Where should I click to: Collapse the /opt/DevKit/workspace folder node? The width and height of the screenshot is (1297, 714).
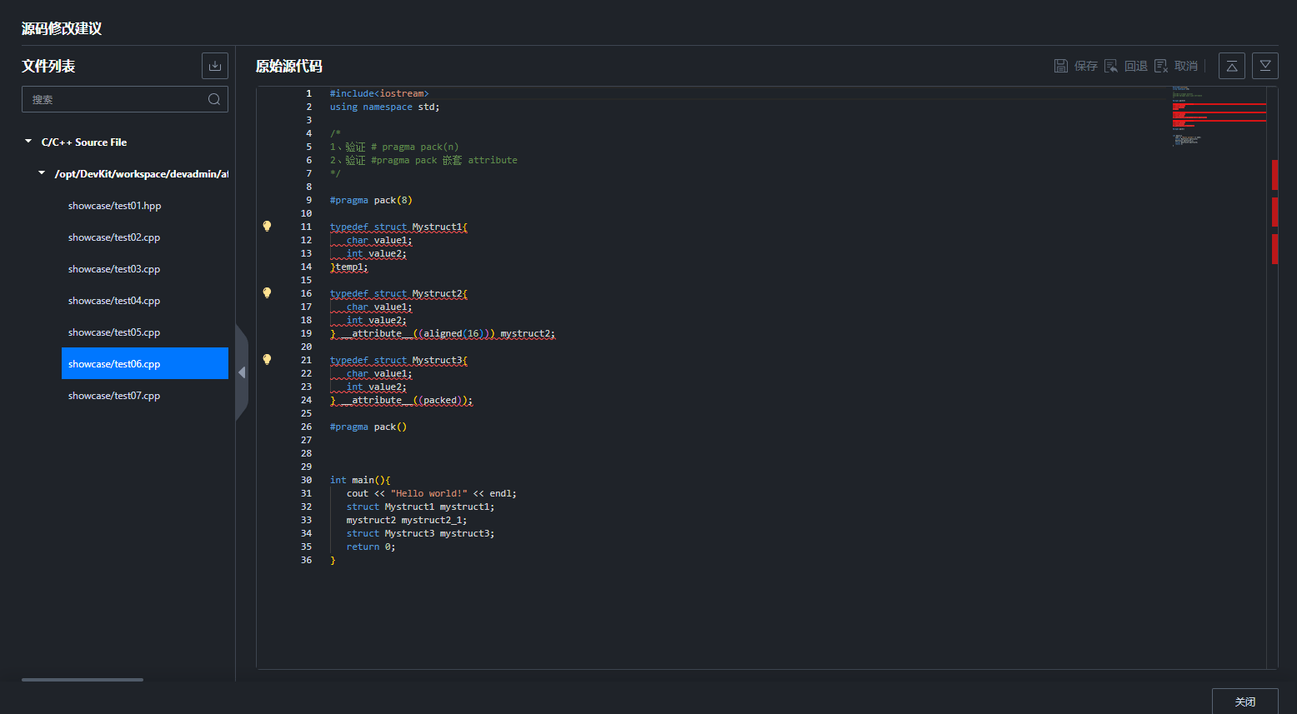(42, 173)
